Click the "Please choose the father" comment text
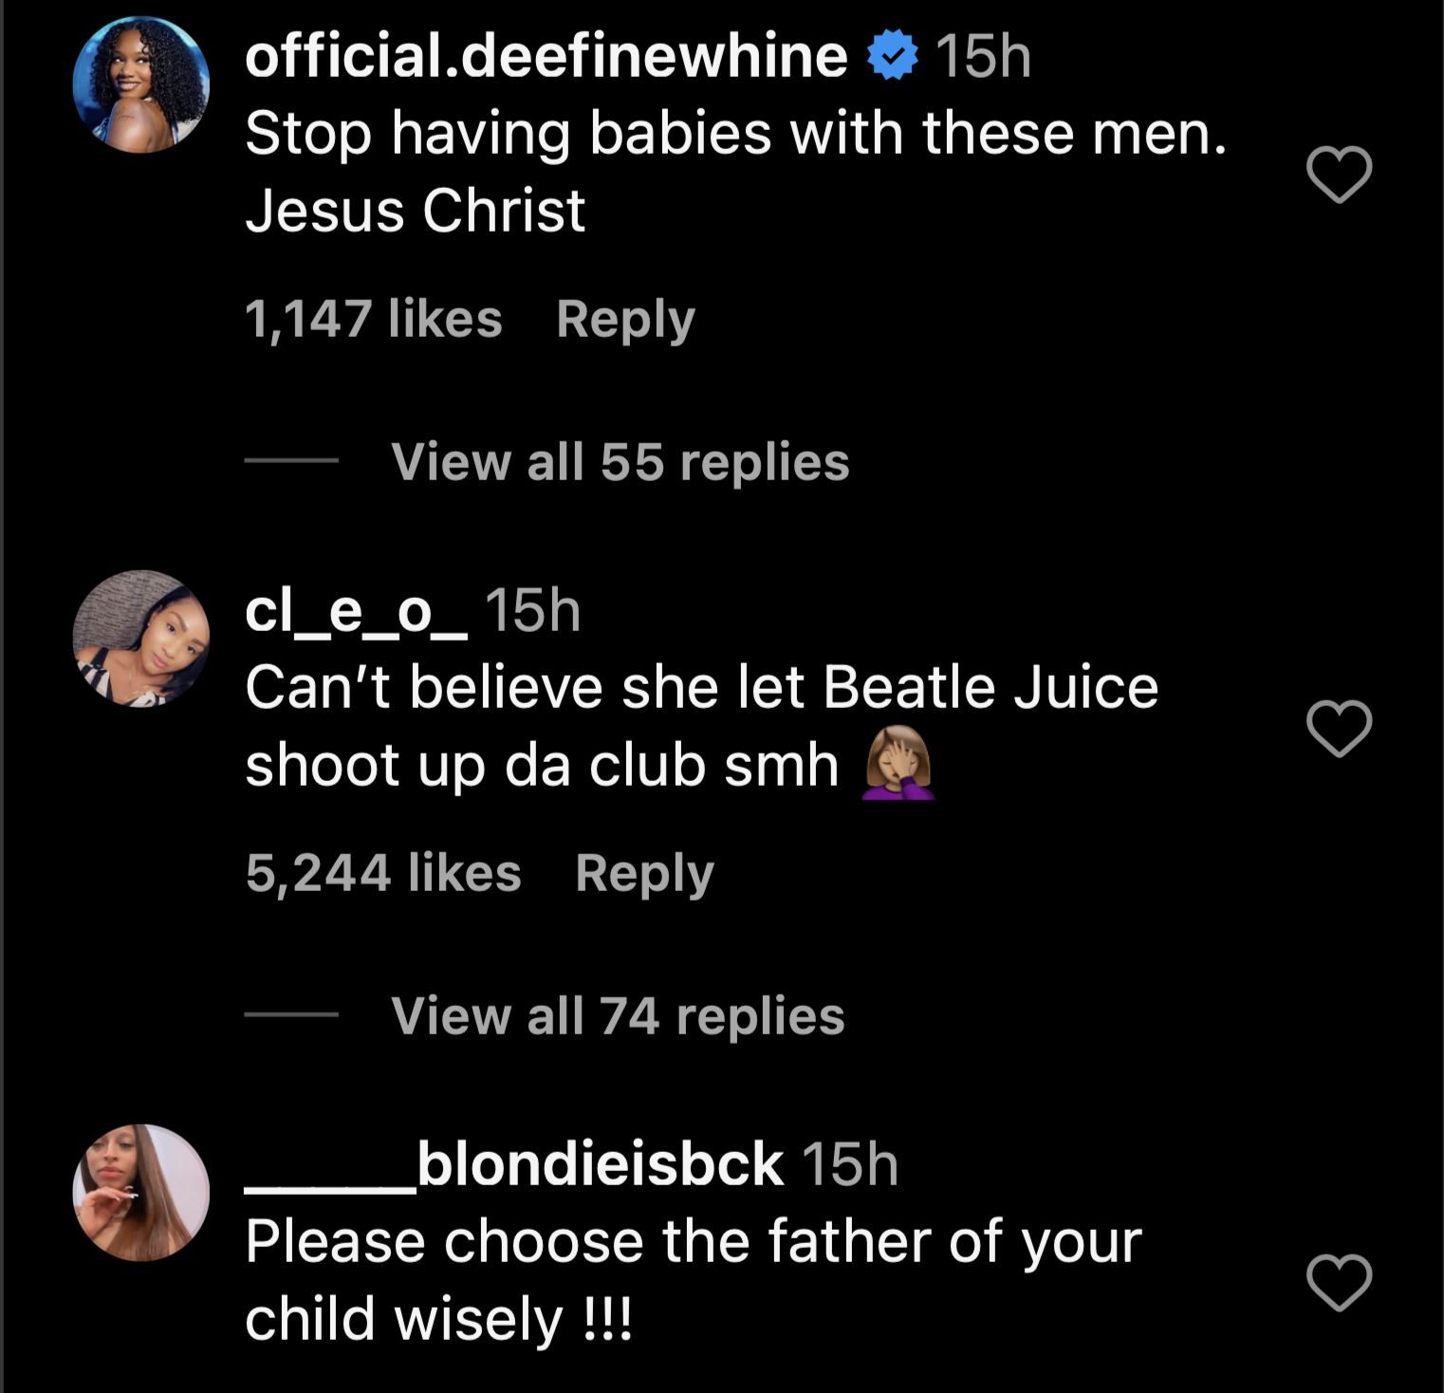The image size is (1444, 1393). [693, 1280]
